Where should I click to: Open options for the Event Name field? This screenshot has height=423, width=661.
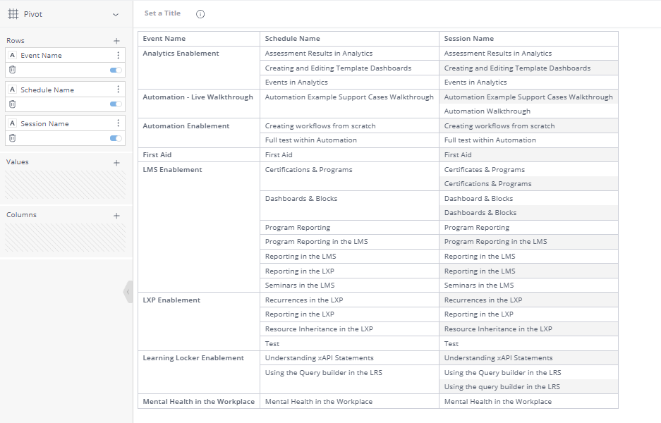coord(117,55)
